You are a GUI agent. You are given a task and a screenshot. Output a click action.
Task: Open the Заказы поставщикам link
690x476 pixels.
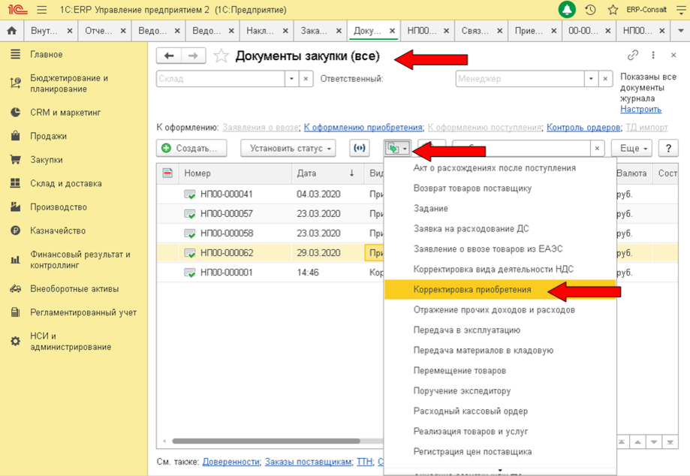point(308,462)
